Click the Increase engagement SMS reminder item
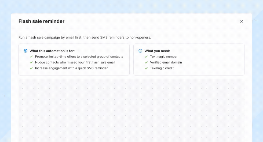The width and height of the screenshot is (263, 142). point(71,68)
